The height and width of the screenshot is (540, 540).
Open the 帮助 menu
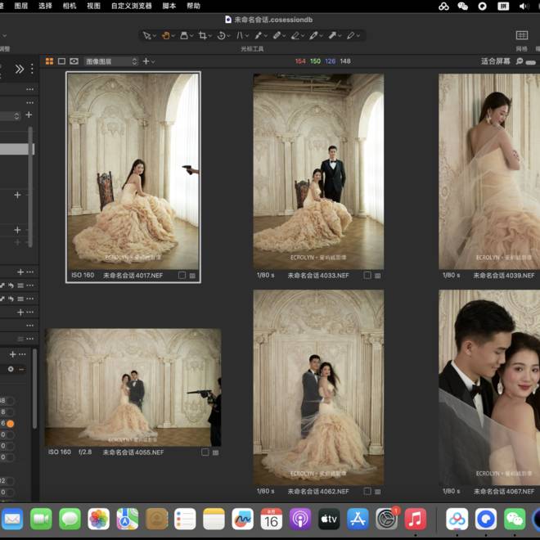193,6
